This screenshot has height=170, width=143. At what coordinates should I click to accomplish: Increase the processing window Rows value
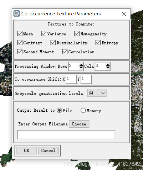81,65
